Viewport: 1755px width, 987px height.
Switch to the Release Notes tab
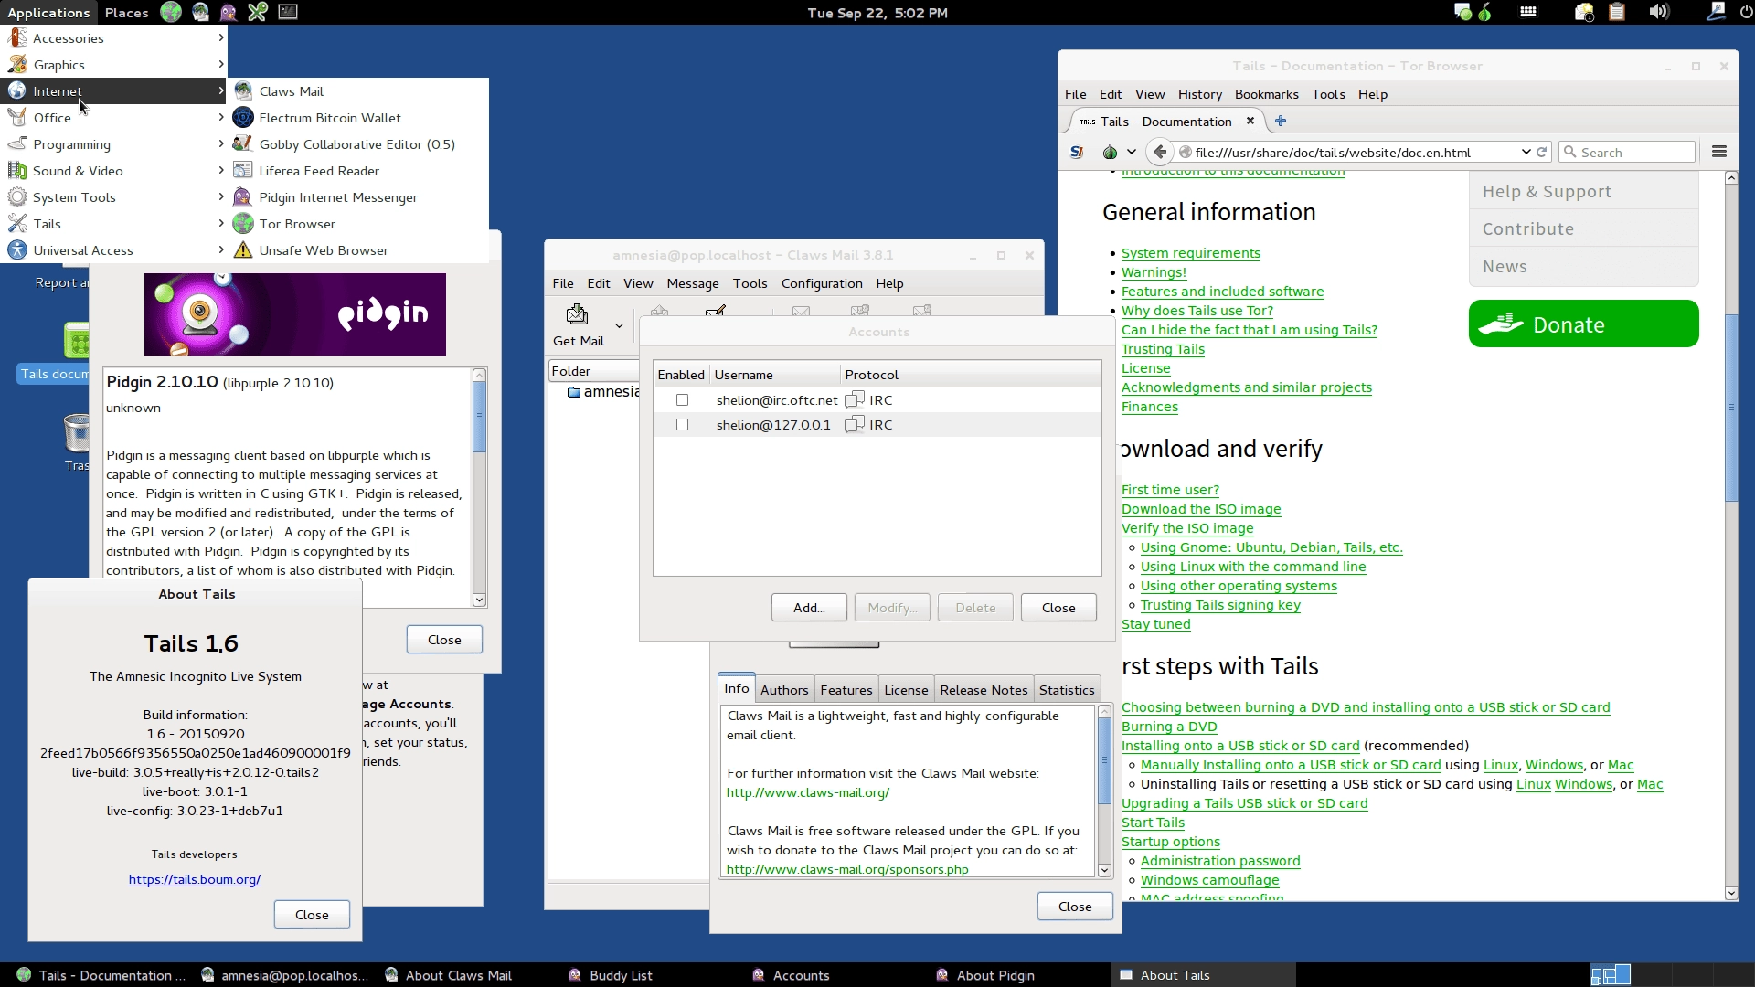coord(984,690)
